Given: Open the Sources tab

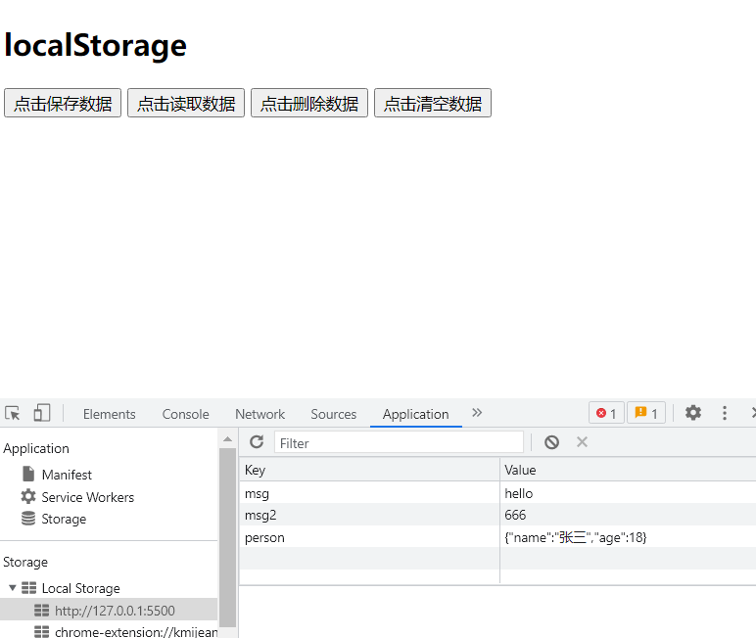Looking at the screenshot, I should (334, 414).
